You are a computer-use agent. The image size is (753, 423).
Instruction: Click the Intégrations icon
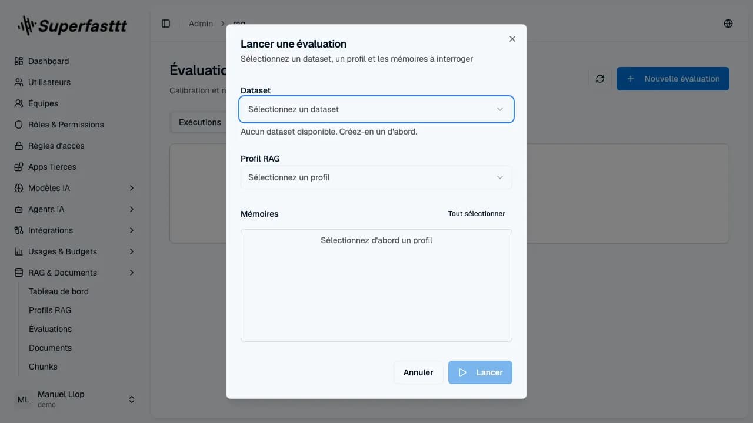19,230
